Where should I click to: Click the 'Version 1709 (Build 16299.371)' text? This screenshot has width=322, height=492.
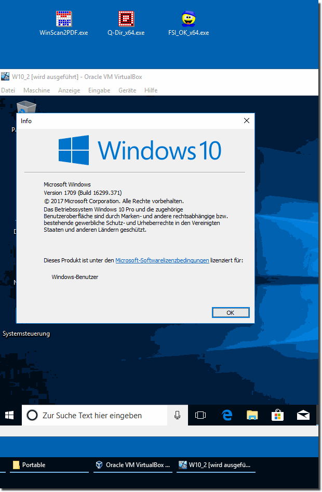[x=83, y=193]
